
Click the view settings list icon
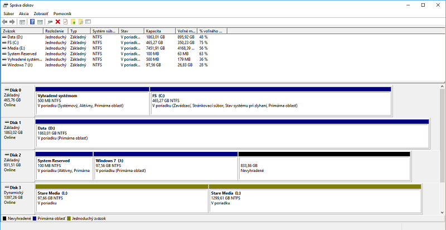tap(88, 22)
